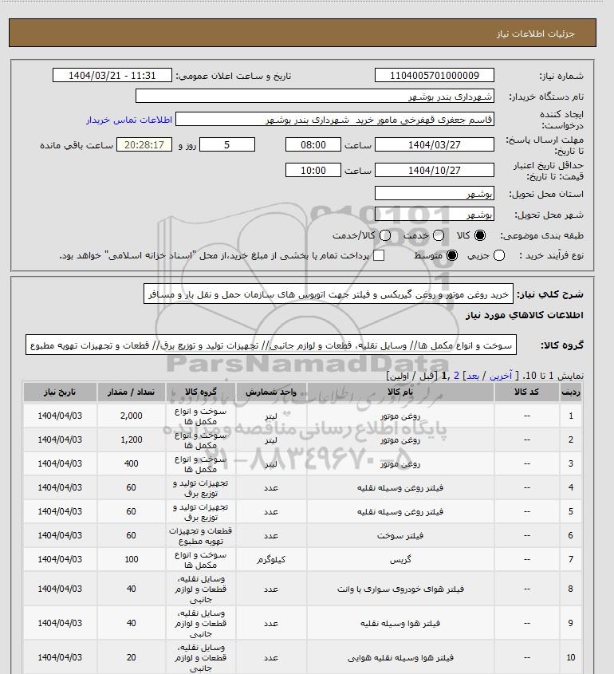Click فیلتر روغن وسیله نقلیه in row 4
The height and width of the screenshot is (674, 614).
[400, 487]
